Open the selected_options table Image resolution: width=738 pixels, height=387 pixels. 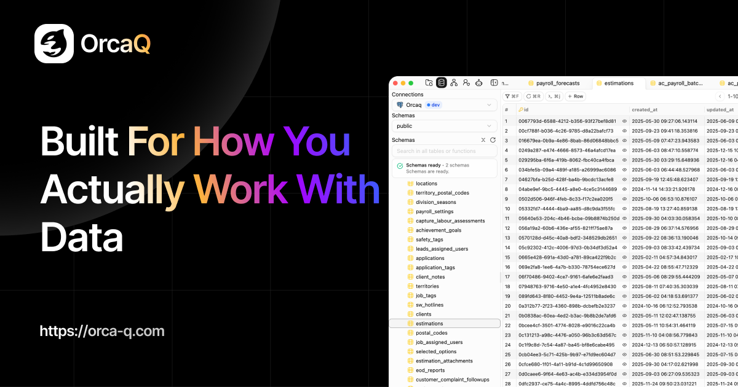click(x=436, y=351)
